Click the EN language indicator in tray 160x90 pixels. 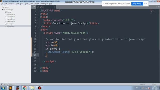[137, 88]
